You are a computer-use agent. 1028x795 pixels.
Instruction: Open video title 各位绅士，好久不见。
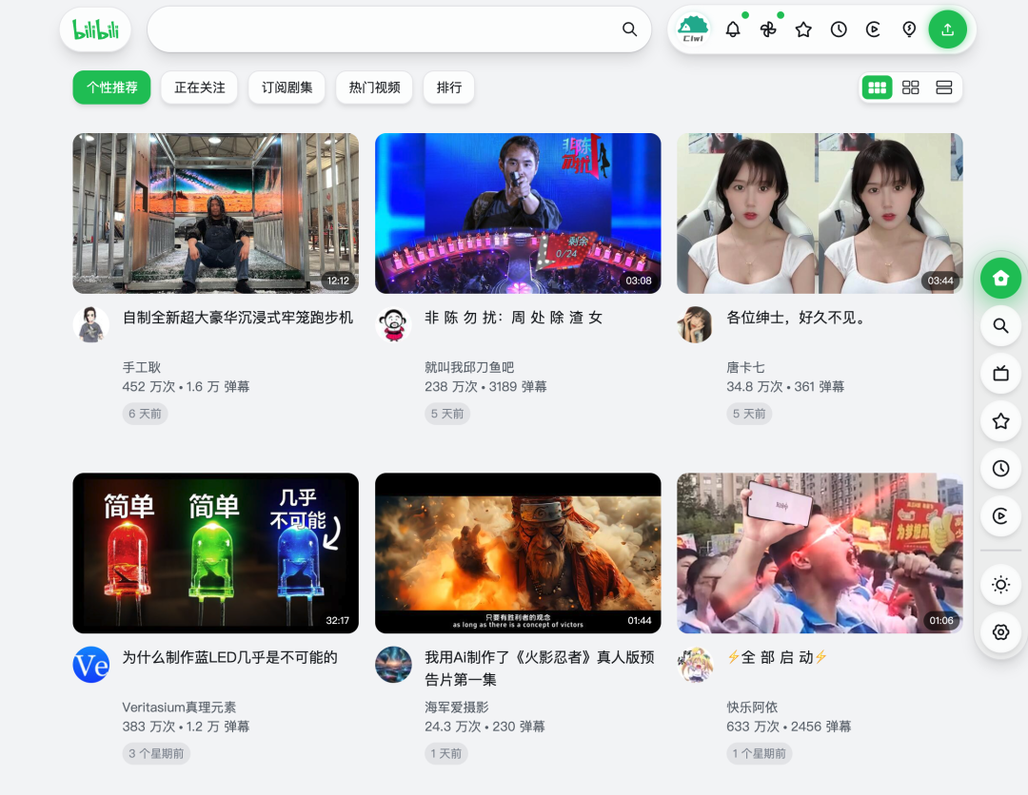tap(798, 318)
